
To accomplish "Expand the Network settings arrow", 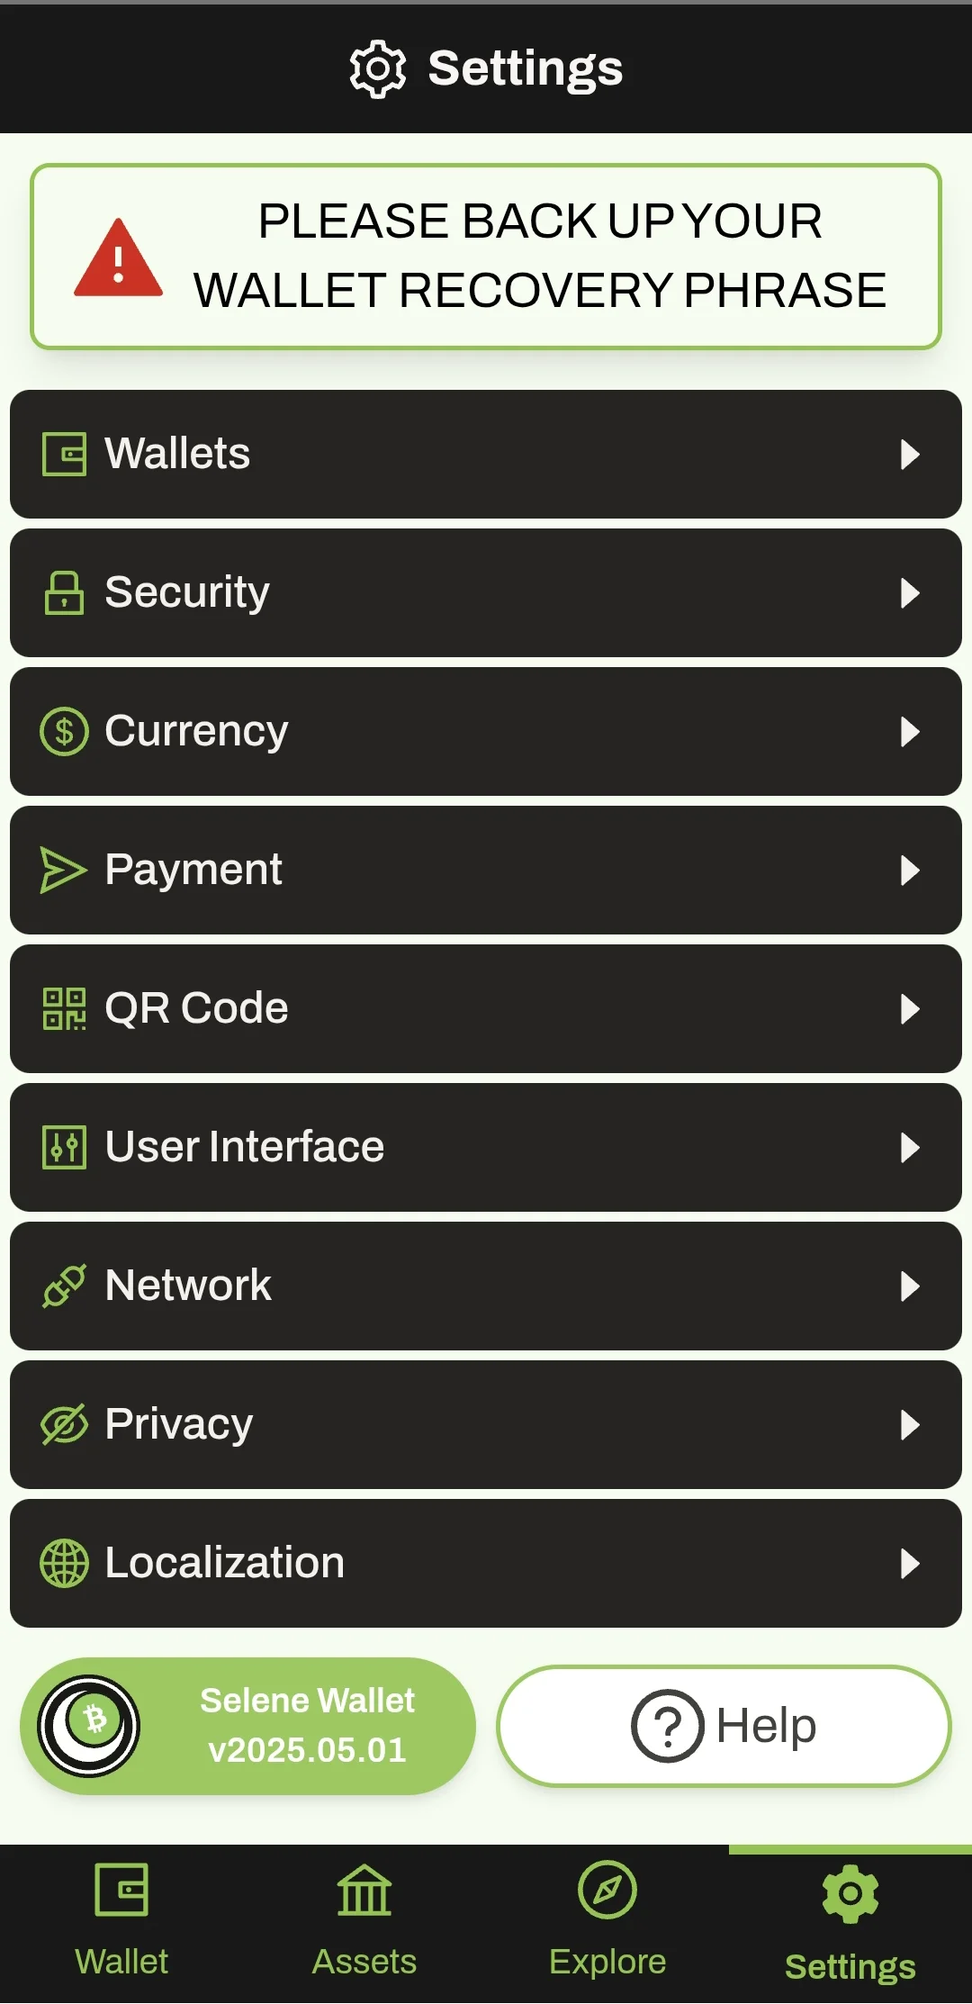I will 910,1286.
